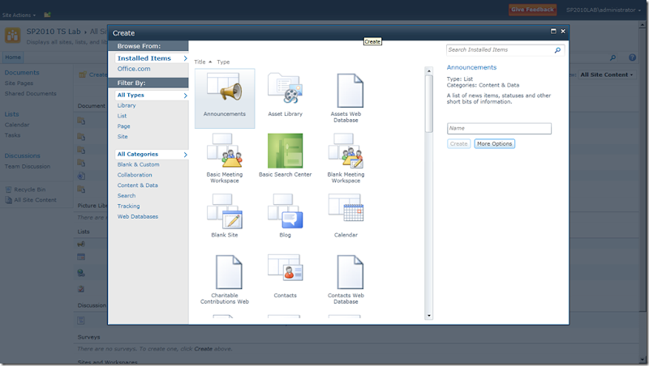This screenshot has width=649, height=366.
Task: Open Shared Documents in left navigation
Action: pyautogui.click(x=31, y=93)
